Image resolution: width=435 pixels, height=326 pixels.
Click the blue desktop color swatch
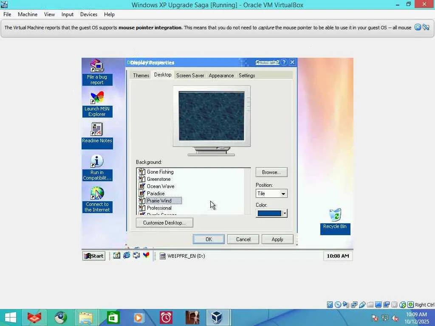(269, 213)
